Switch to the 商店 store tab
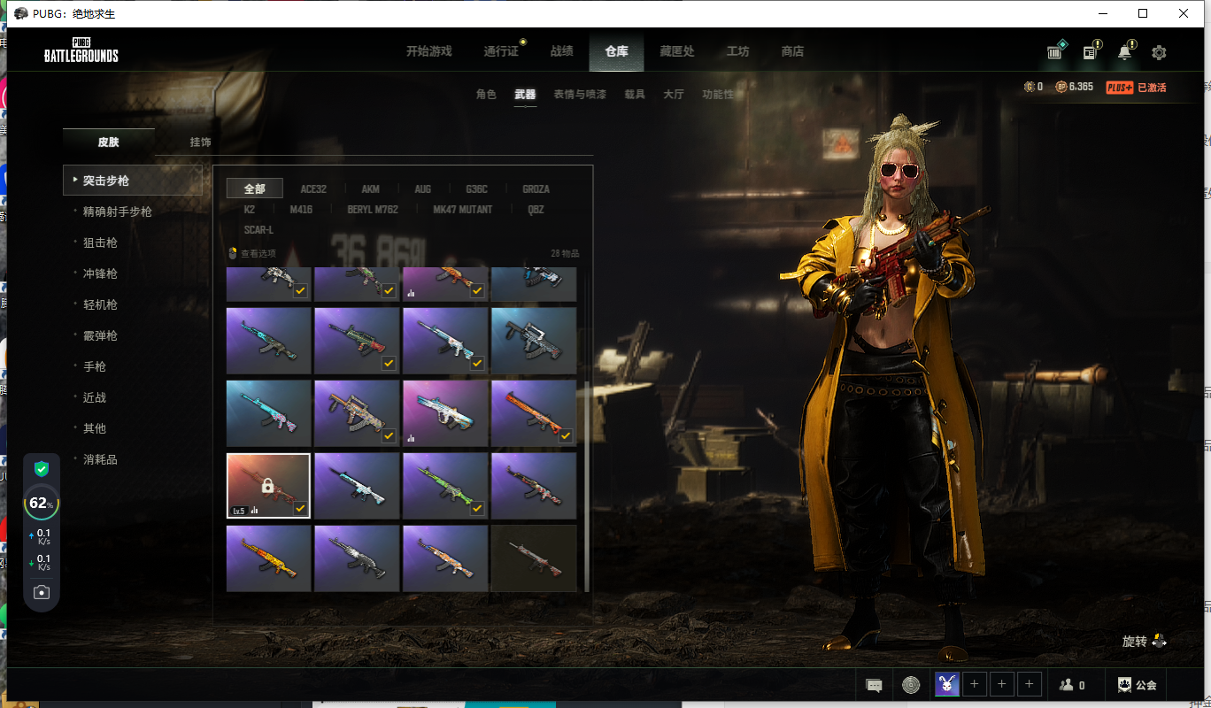The image size is (1211, 708). coord(792,51)
